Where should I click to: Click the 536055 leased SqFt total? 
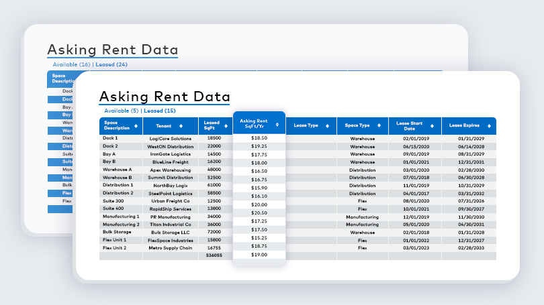tap(214, 255)
